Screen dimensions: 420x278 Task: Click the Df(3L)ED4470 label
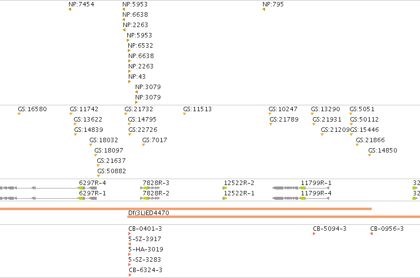(149, 213)
